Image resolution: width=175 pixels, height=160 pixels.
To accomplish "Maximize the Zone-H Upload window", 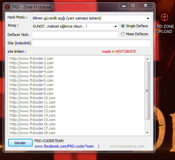I will (x=133, y=6).
